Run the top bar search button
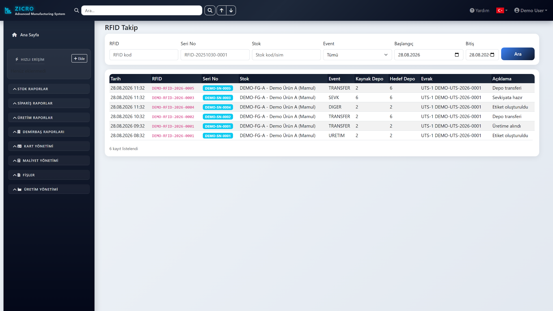The width and height of the screenshot is (553, 311). coord(210,11)
